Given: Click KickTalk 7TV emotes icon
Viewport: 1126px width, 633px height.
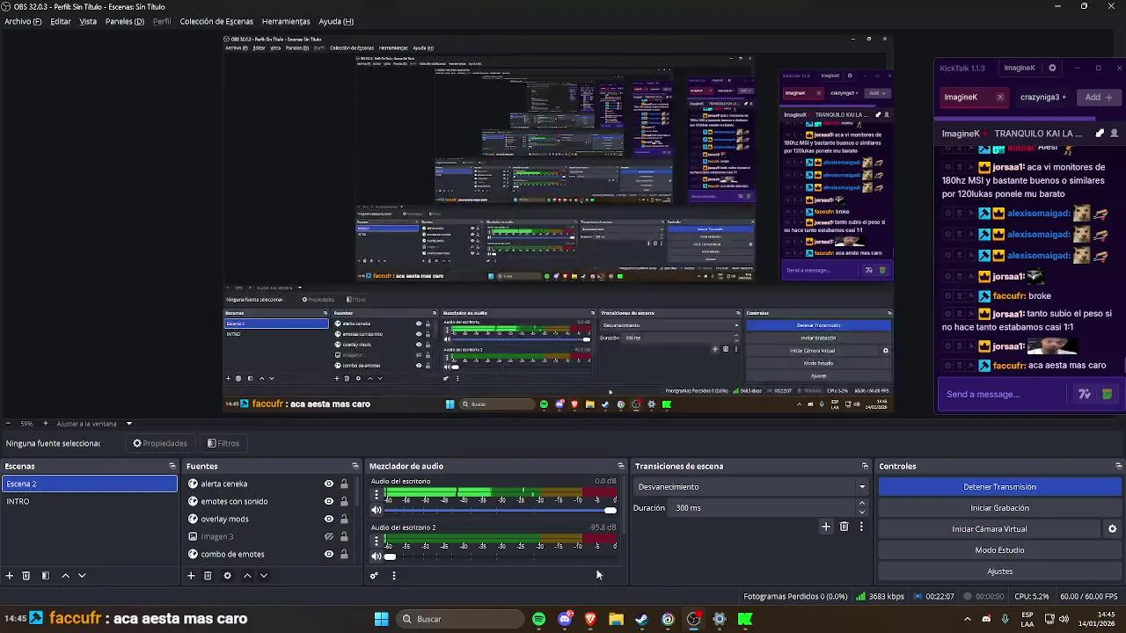Looking at the screenshot, I should [1085, 394].
